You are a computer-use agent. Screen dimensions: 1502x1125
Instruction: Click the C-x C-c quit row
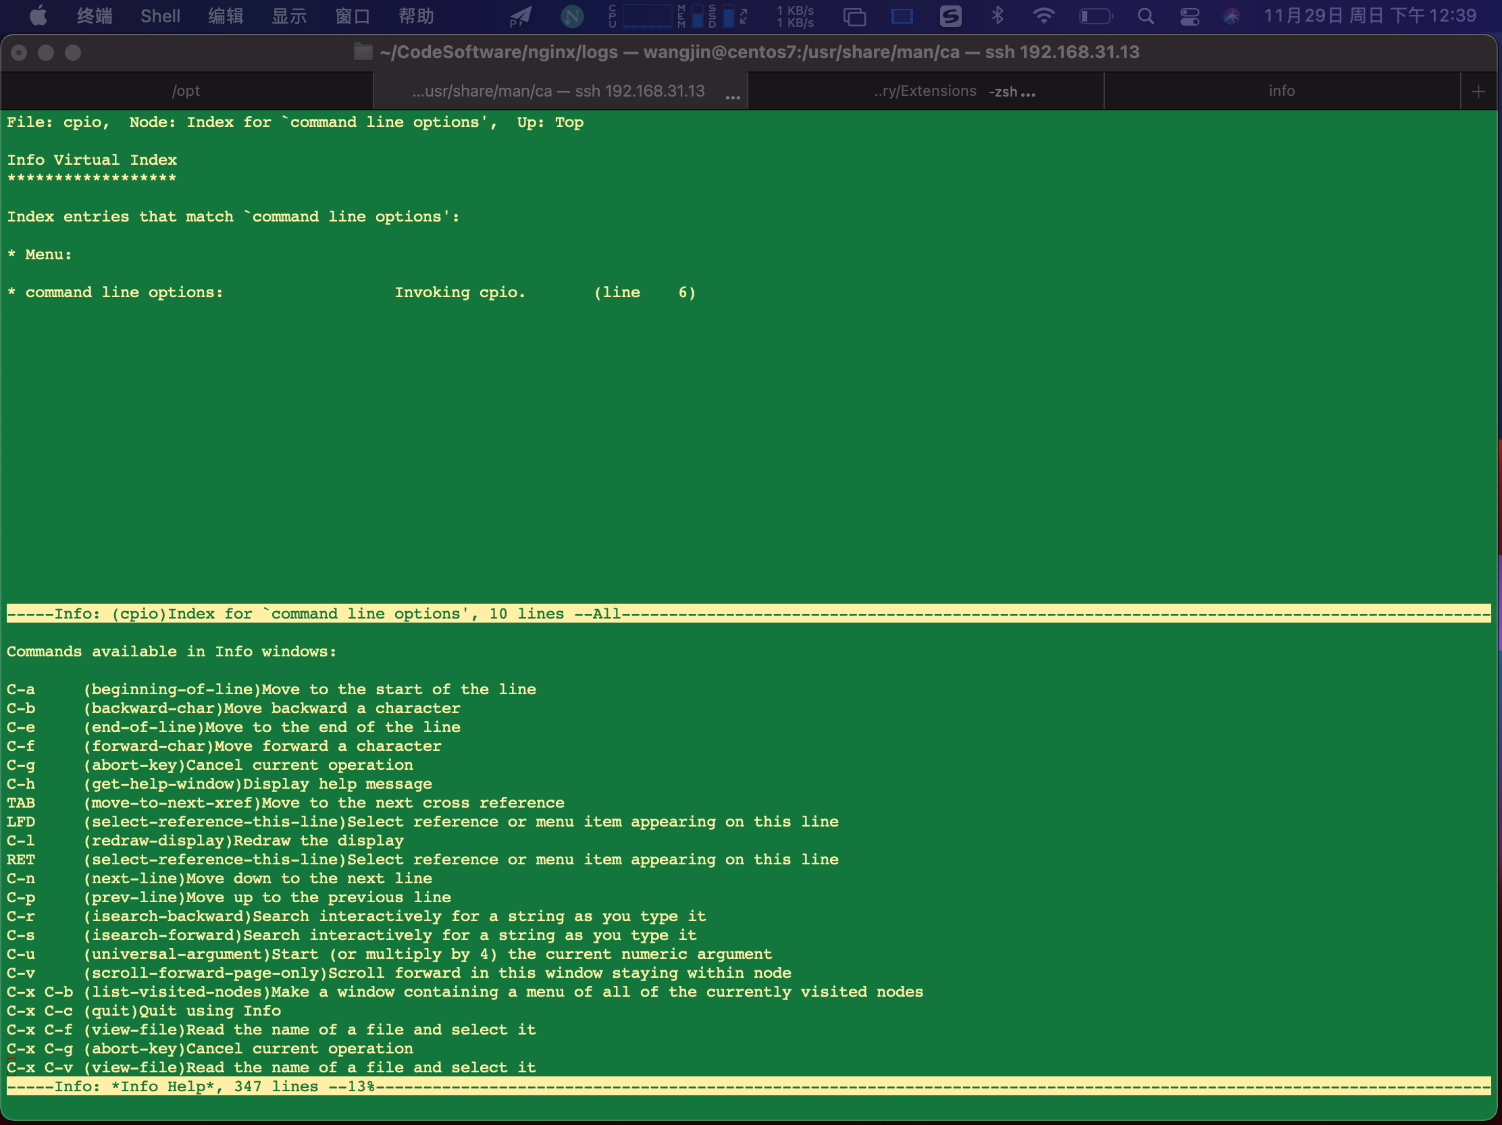[144, 1011]
